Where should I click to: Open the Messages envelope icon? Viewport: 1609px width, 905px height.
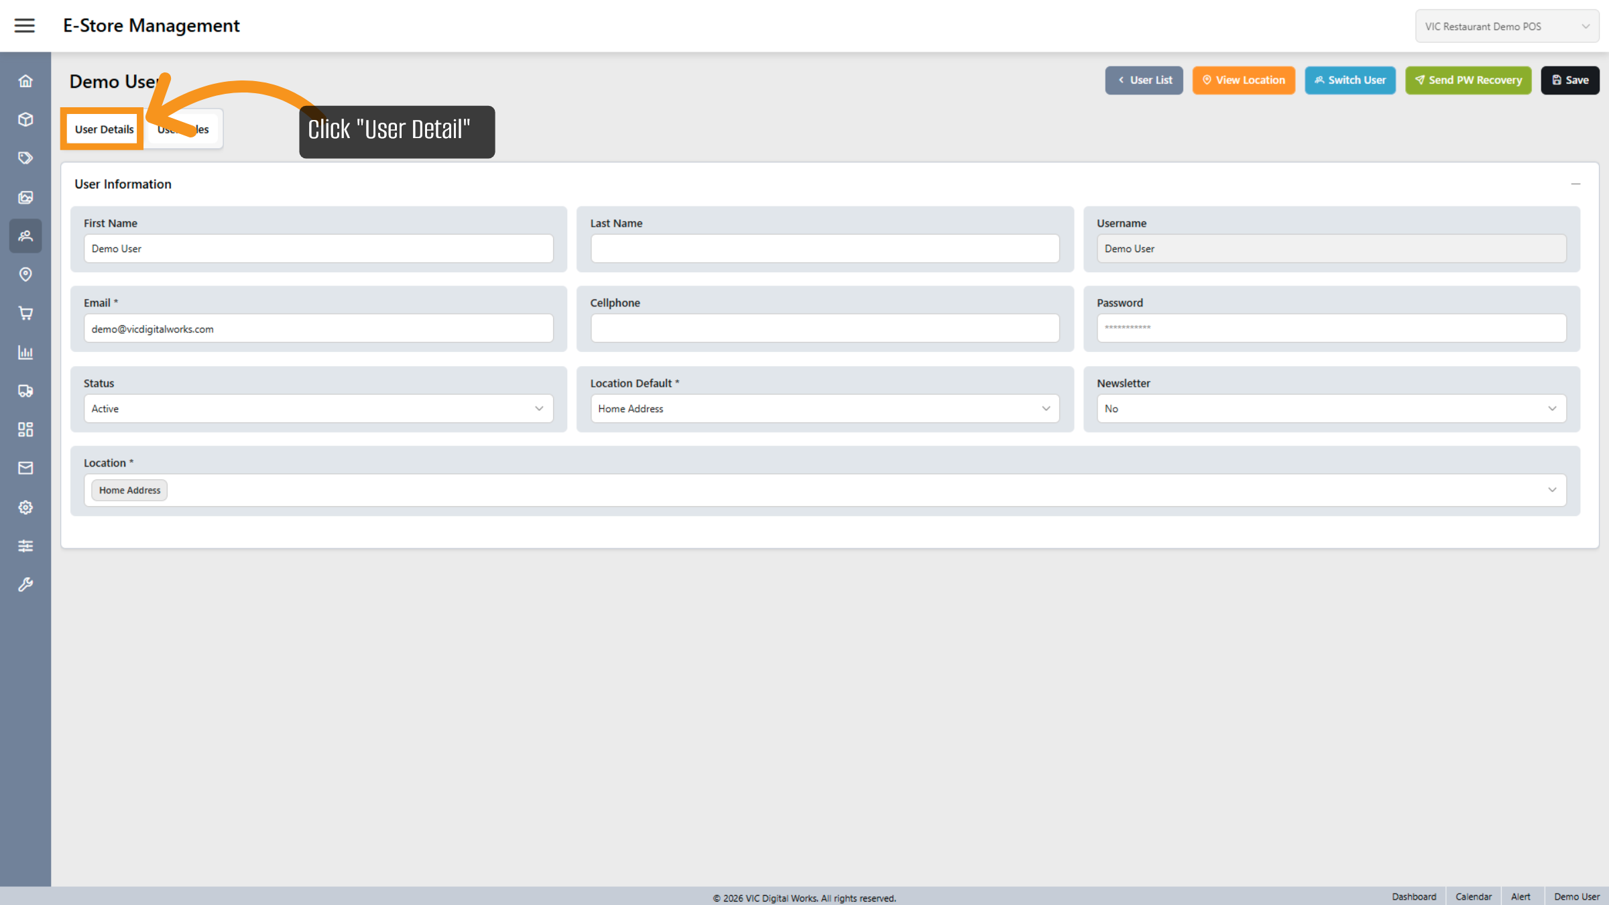coord(25,468)
